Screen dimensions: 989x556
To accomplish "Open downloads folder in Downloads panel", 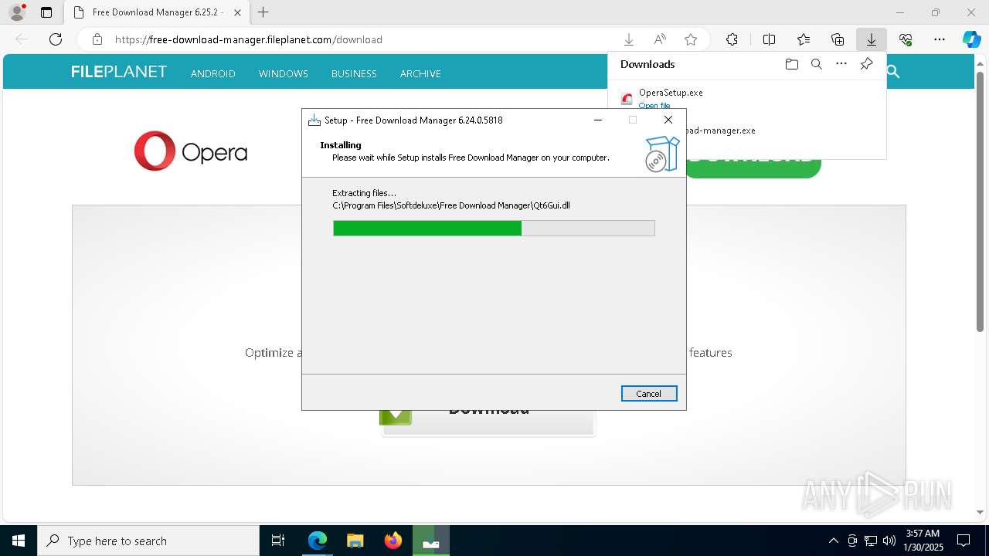I will point(791,64).
